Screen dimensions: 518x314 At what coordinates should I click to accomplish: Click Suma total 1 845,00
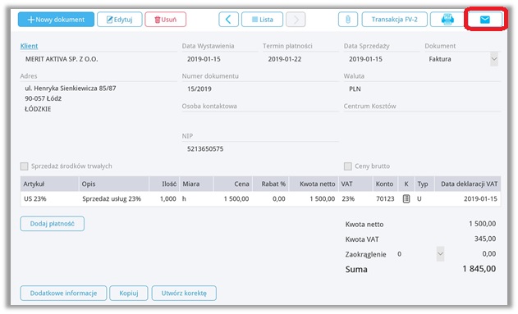tap(479, 269)
